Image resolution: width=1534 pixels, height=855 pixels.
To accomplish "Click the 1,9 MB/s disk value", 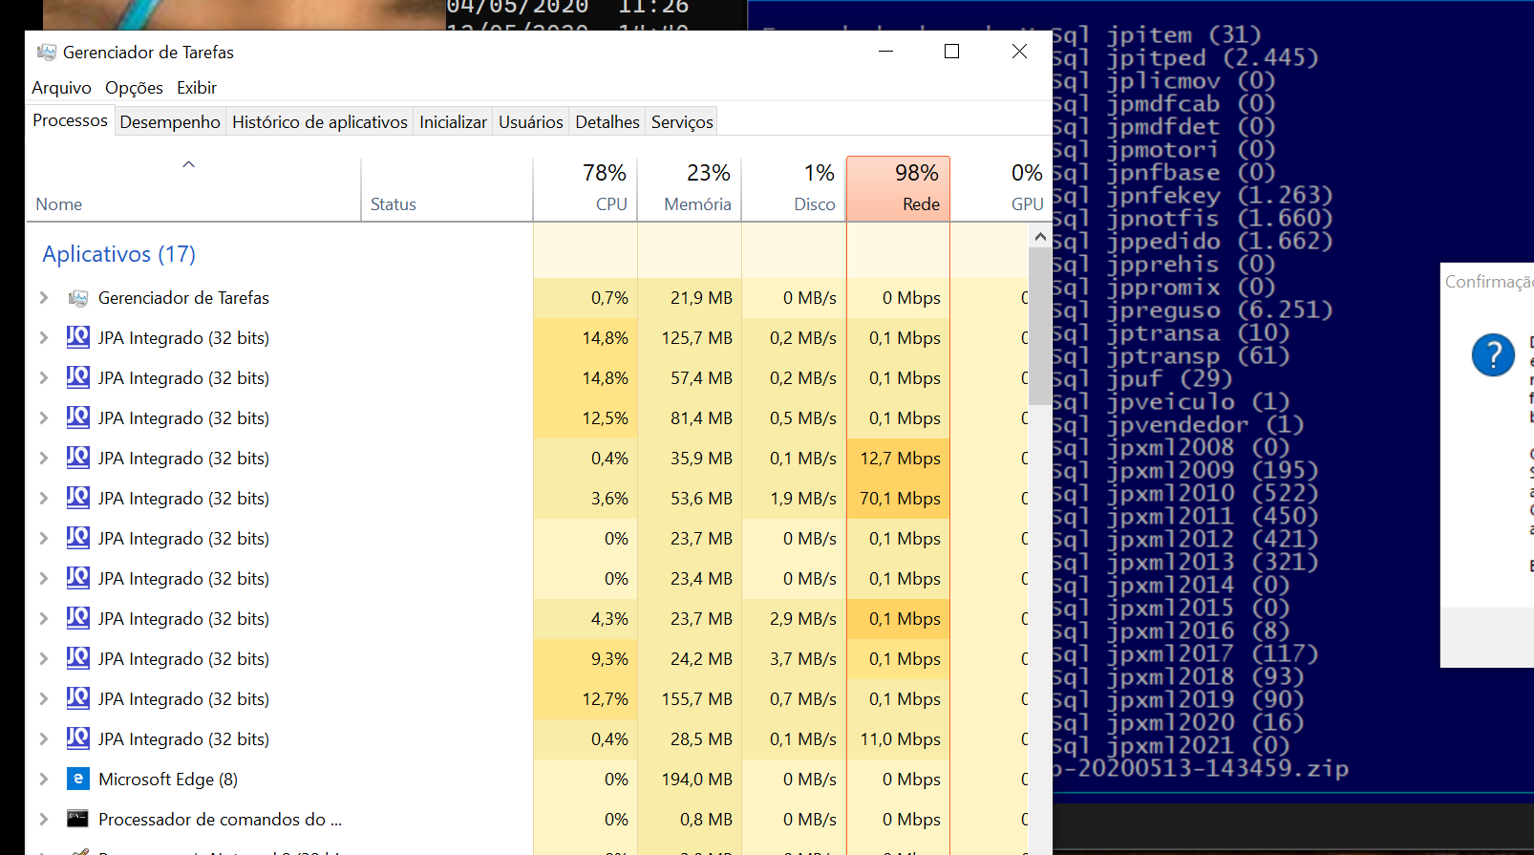I will click(x=803, y=499).
